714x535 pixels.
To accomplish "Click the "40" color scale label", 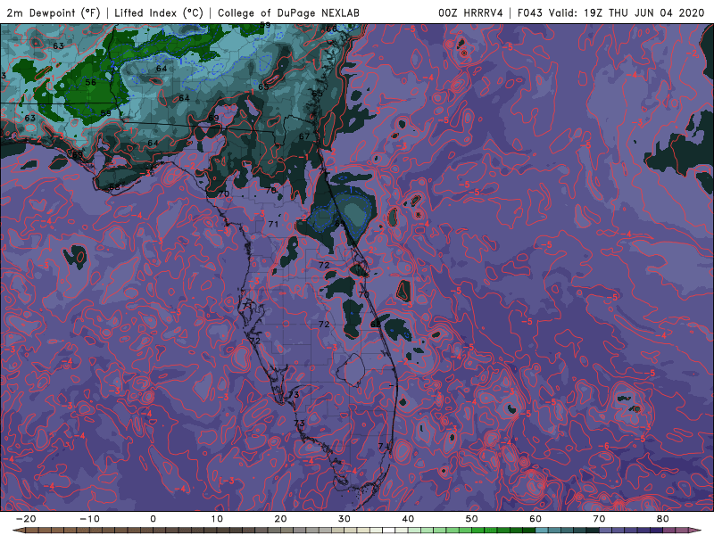I will [408, 519].
